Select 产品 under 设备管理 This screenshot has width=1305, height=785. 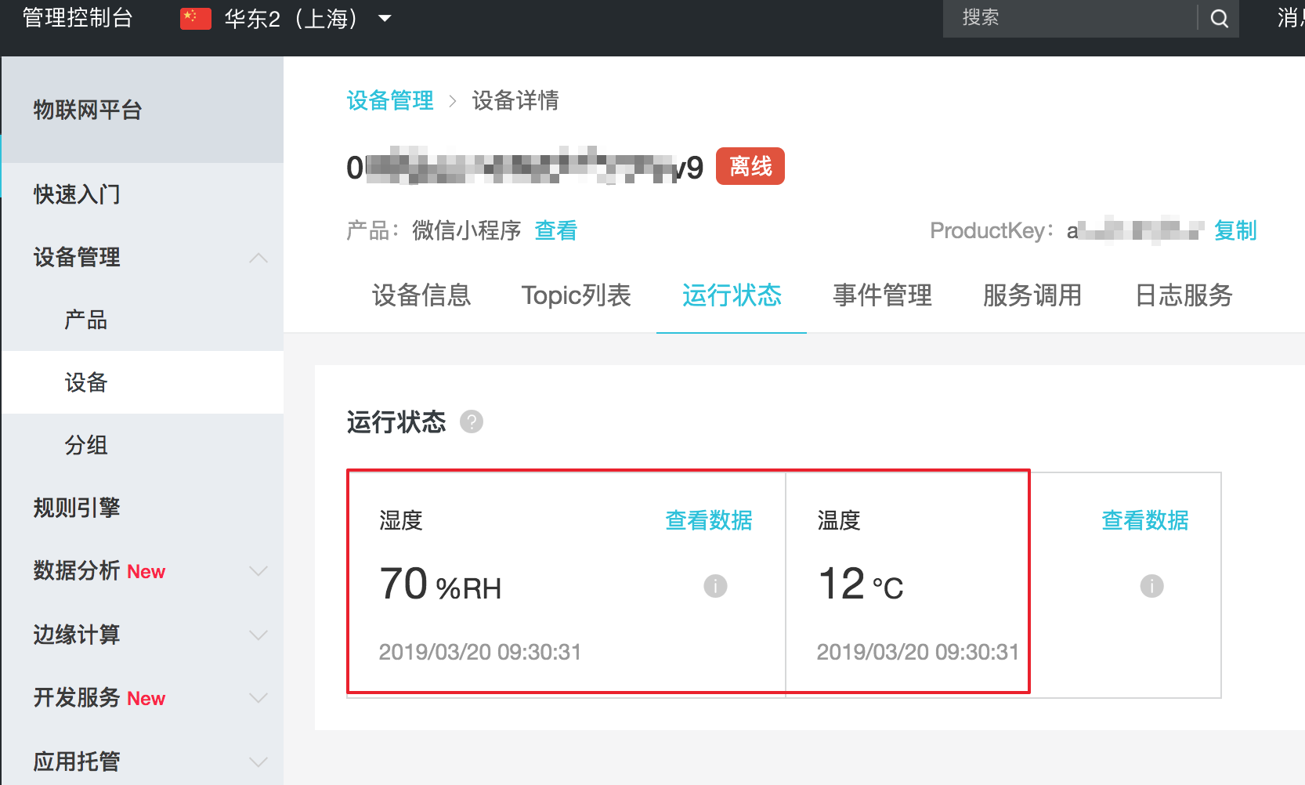click(86, 320)
